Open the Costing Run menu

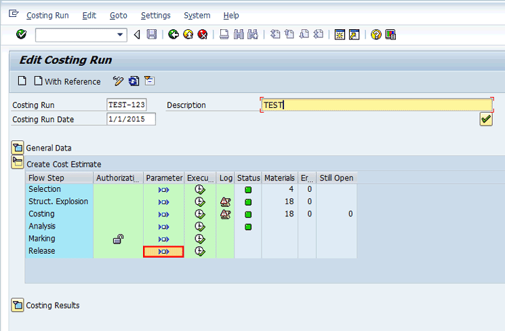(47, 16)
